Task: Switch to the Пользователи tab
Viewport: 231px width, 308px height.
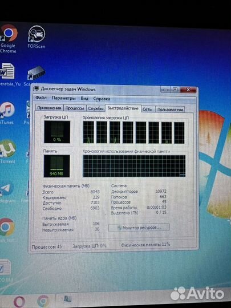Action: click(171, 110)
